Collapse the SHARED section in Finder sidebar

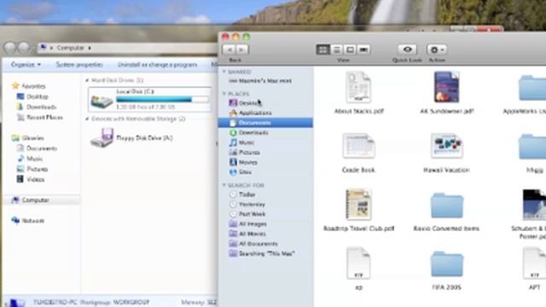click(224, 72)
